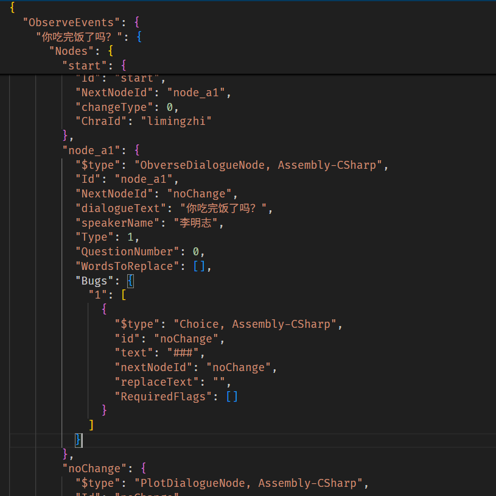Viewport: 496px width, 496px height.
Task: Click the "Choice, Assembly-CSharp" type string
Action: coord(258,324)
